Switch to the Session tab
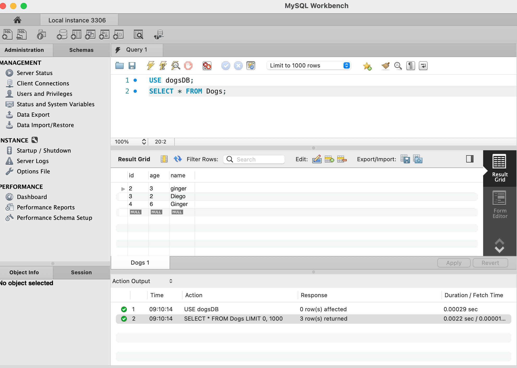This screenshot has height=368, width=517. pos(81,272)
